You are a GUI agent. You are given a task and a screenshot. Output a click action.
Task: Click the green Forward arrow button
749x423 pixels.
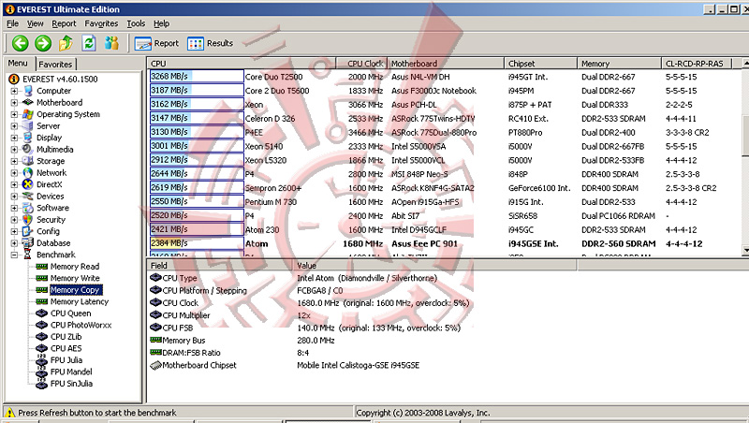pyautogui.click(x=43, y=43)
